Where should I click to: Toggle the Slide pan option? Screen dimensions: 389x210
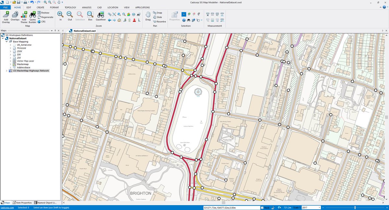(x=157, y=17)
